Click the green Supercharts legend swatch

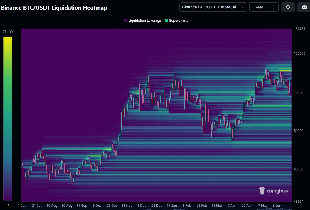point(166,21)
